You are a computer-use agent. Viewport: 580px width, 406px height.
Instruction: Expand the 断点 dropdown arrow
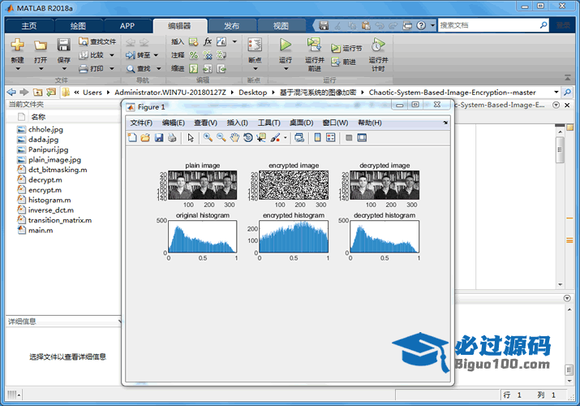(x=255, y=68)
